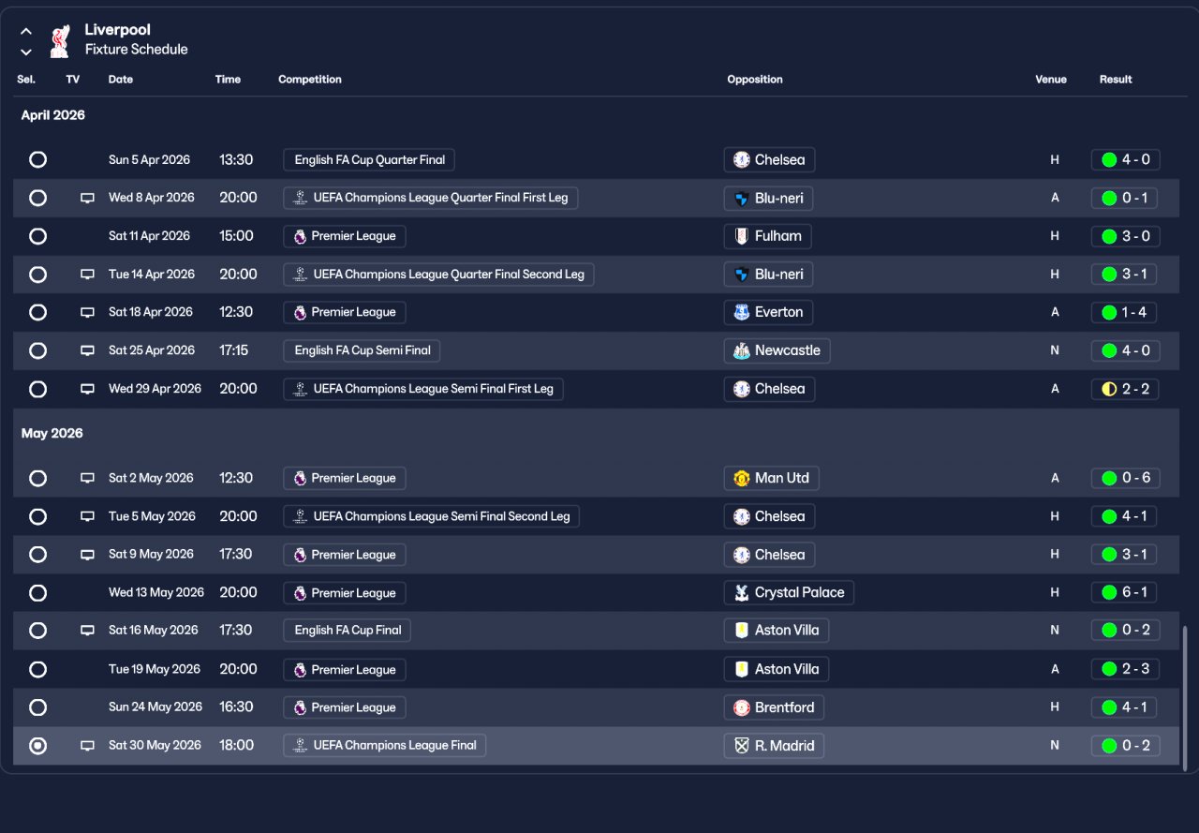
Task: Click the TV icon on the Wed 29 Apr row
Action: [x=87, y=389]
